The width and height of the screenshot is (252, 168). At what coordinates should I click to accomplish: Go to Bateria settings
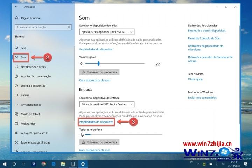(25, 95)
